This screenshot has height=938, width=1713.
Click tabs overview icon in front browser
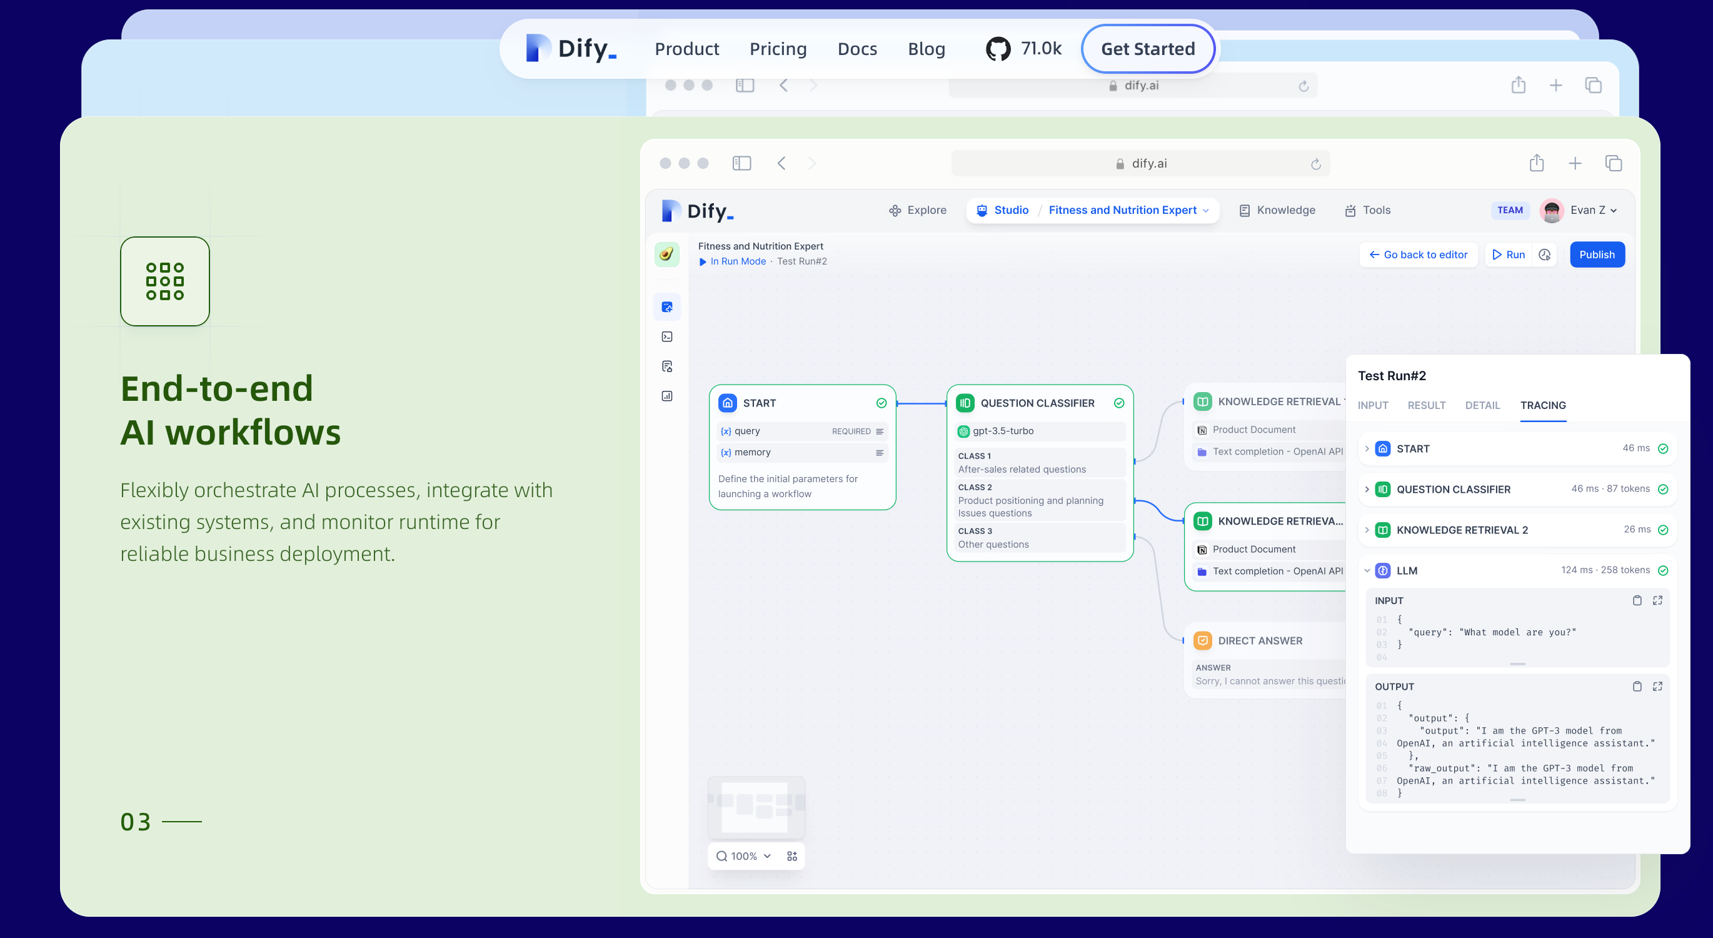click(1613, 164)
